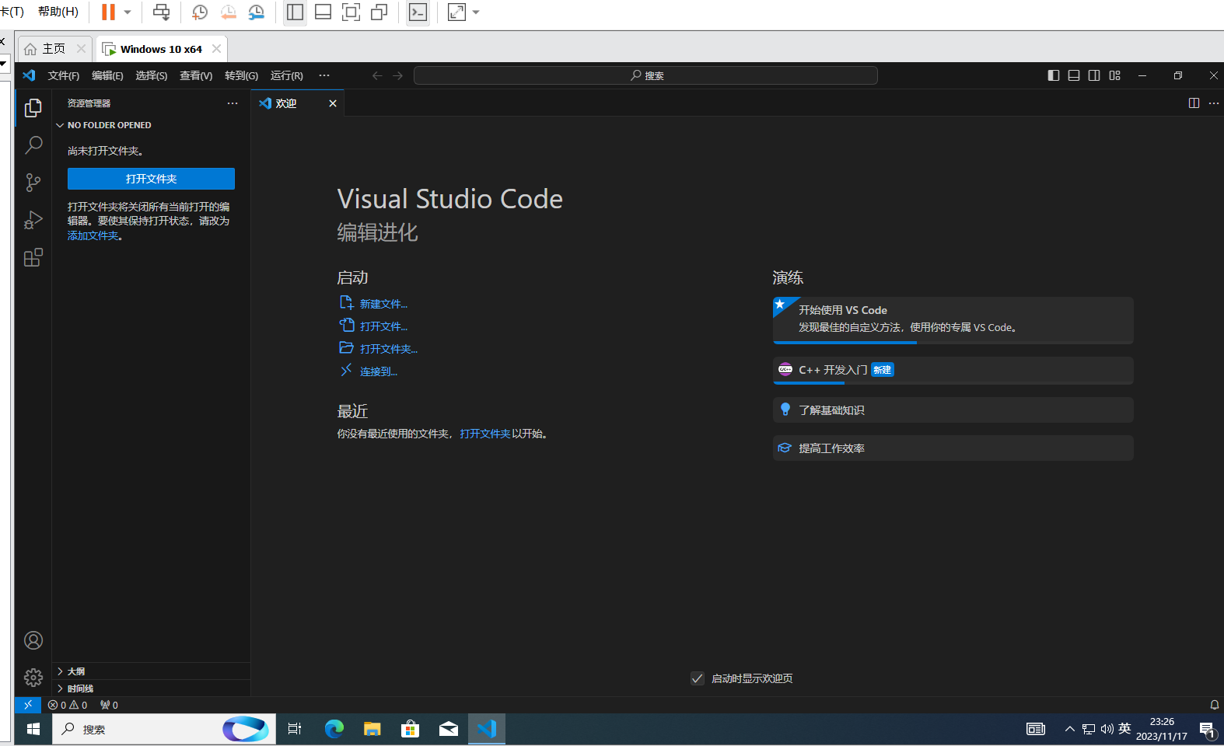The image size is (1224, 746).
Task: Click the 连接到... start link
Action: [379, 371]
